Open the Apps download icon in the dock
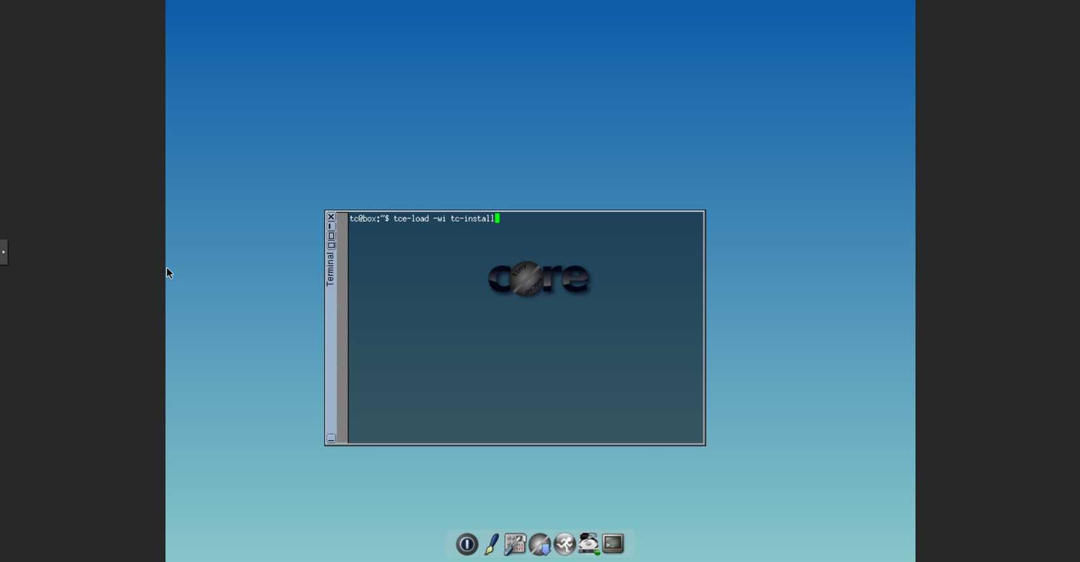The height and width of the screenshot is (562, 1080). [x=540, y=544]
